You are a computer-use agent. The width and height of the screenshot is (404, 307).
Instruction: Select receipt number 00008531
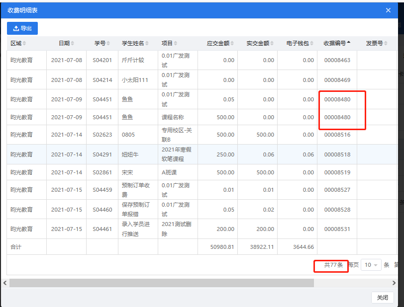[337, 229]
